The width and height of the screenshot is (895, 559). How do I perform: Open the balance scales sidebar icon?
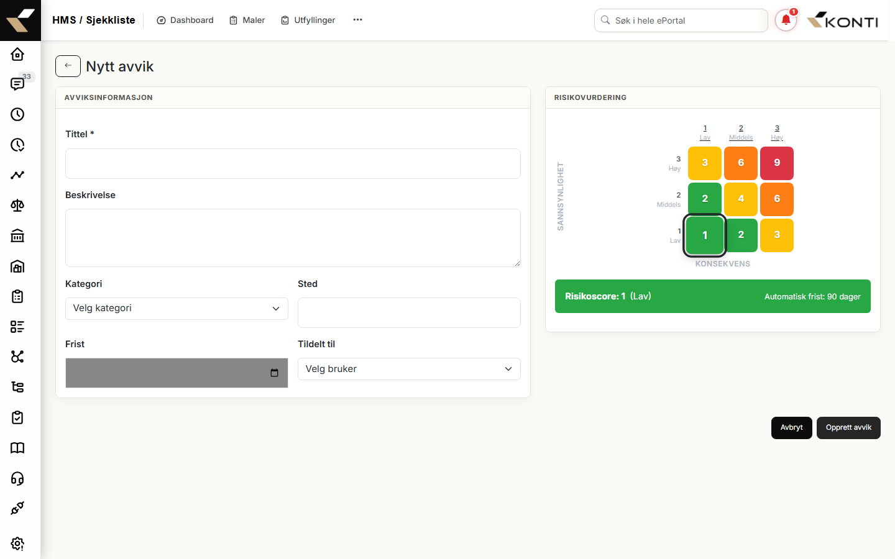[17, 206]
